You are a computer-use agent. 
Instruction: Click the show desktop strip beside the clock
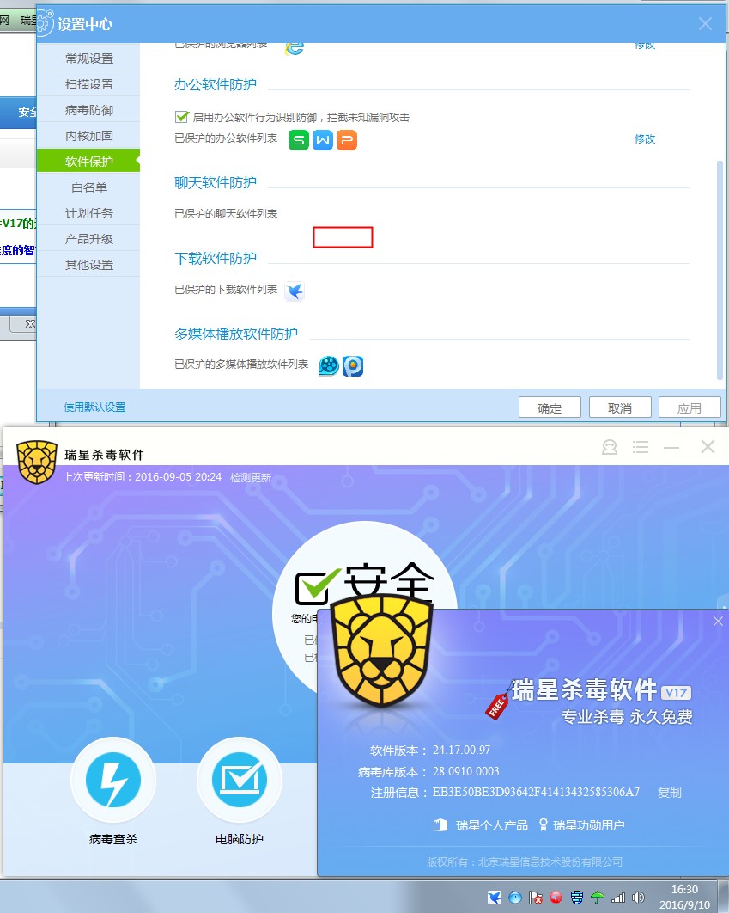coord(723,897)
